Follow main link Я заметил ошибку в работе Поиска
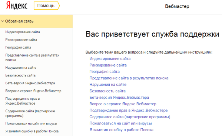 121,130
